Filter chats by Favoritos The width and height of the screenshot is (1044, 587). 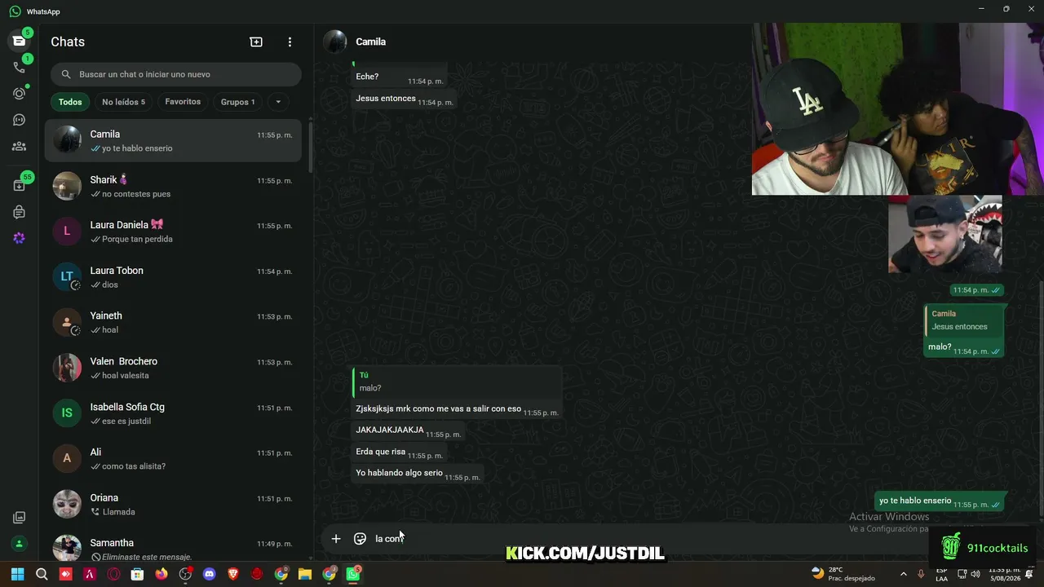(183, 102)
